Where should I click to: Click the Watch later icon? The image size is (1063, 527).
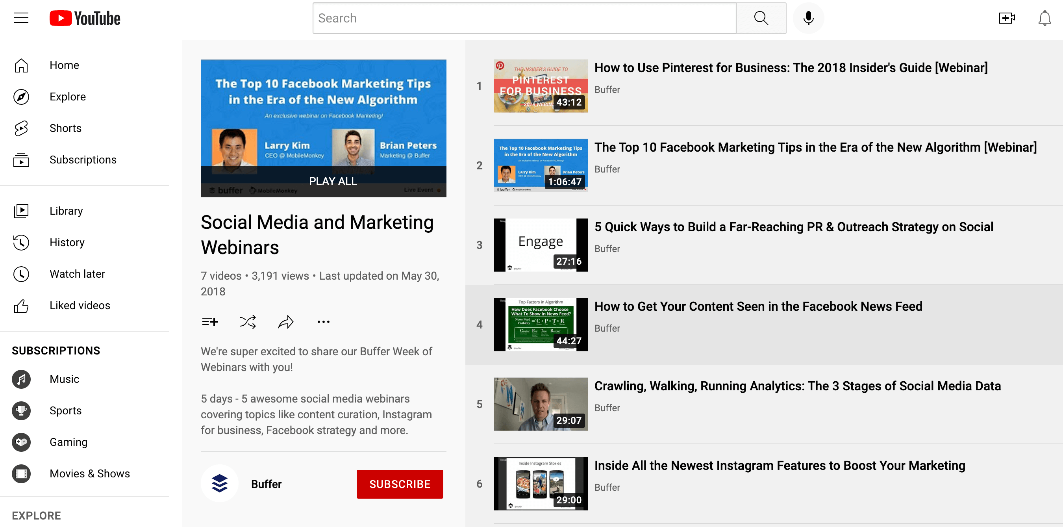(x=21, y=274)
